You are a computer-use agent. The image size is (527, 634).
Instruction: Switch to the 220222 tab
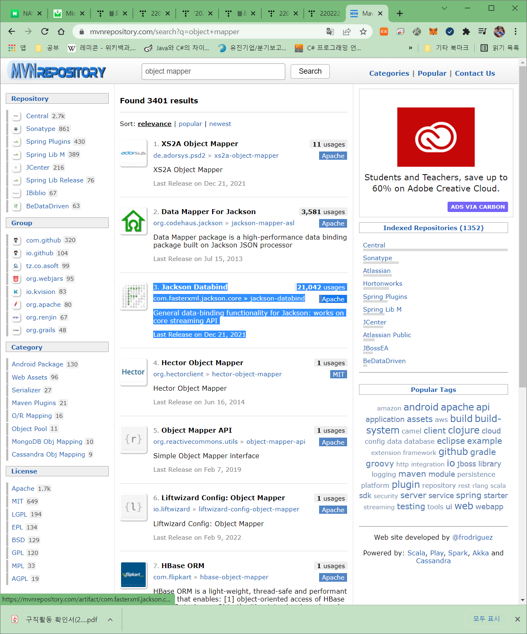click(x=325, y=14)
